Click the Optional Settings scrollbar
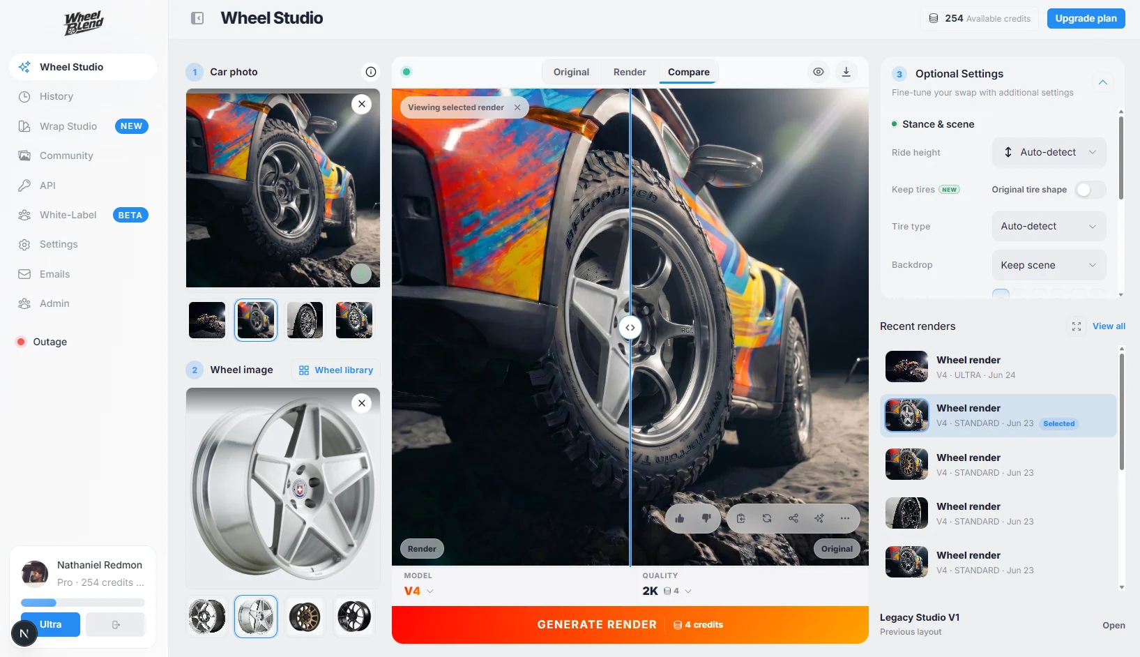 1121,158
